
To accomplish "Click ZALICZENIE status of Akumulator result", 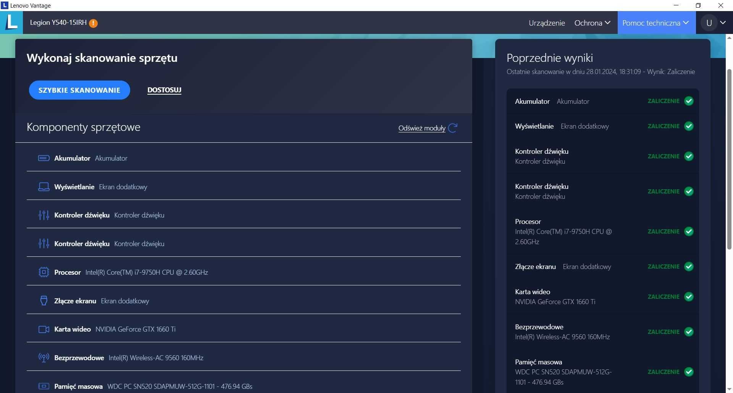I will [x=664, y=101].
